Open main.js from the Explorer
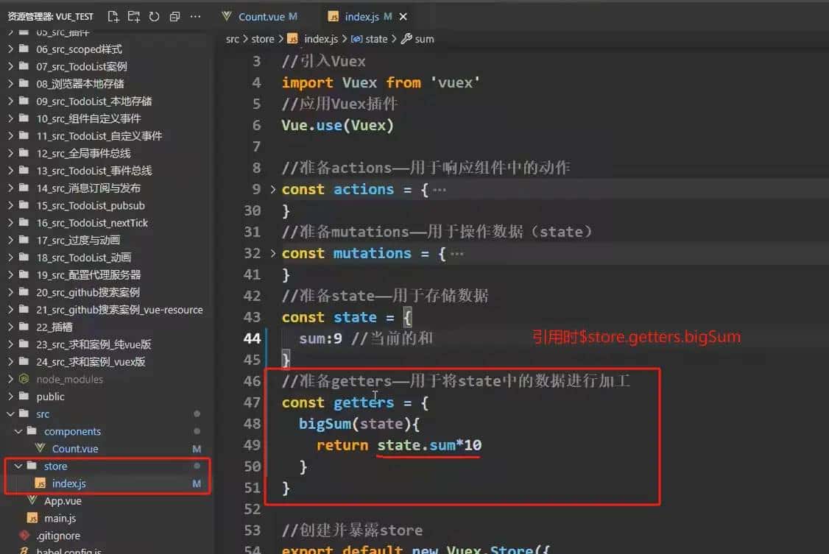The width and height of the screenshot is (829, 554). [x=61, y=518]
